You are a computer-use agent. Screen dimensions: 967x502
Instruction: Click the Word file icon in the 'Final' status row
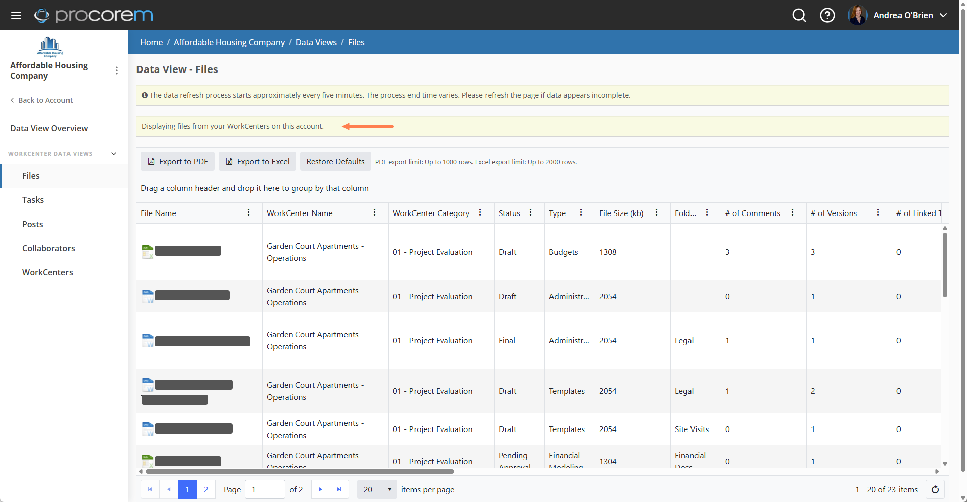click(148, 340)
